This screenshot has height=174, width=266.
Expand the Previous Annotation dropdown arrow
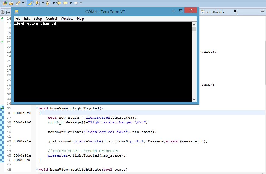click(53, 3)
